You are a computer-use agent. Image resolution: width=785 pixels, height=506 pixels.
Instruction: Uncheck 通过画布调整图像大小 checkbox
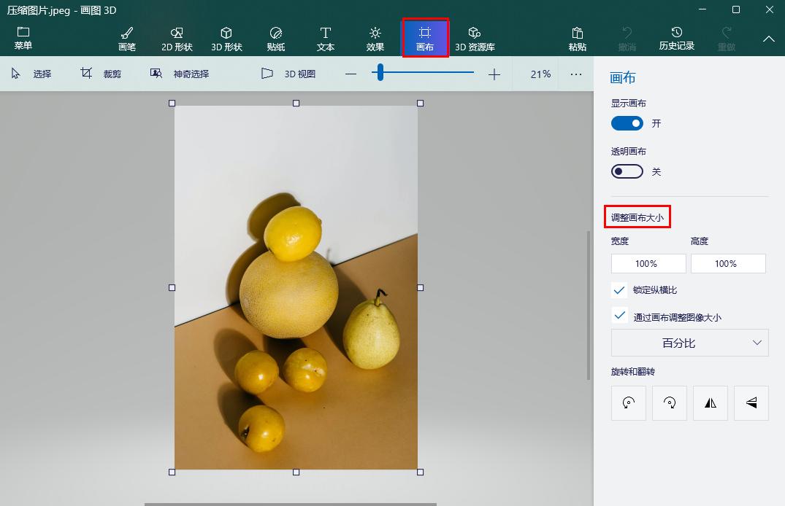click(619, 316)
